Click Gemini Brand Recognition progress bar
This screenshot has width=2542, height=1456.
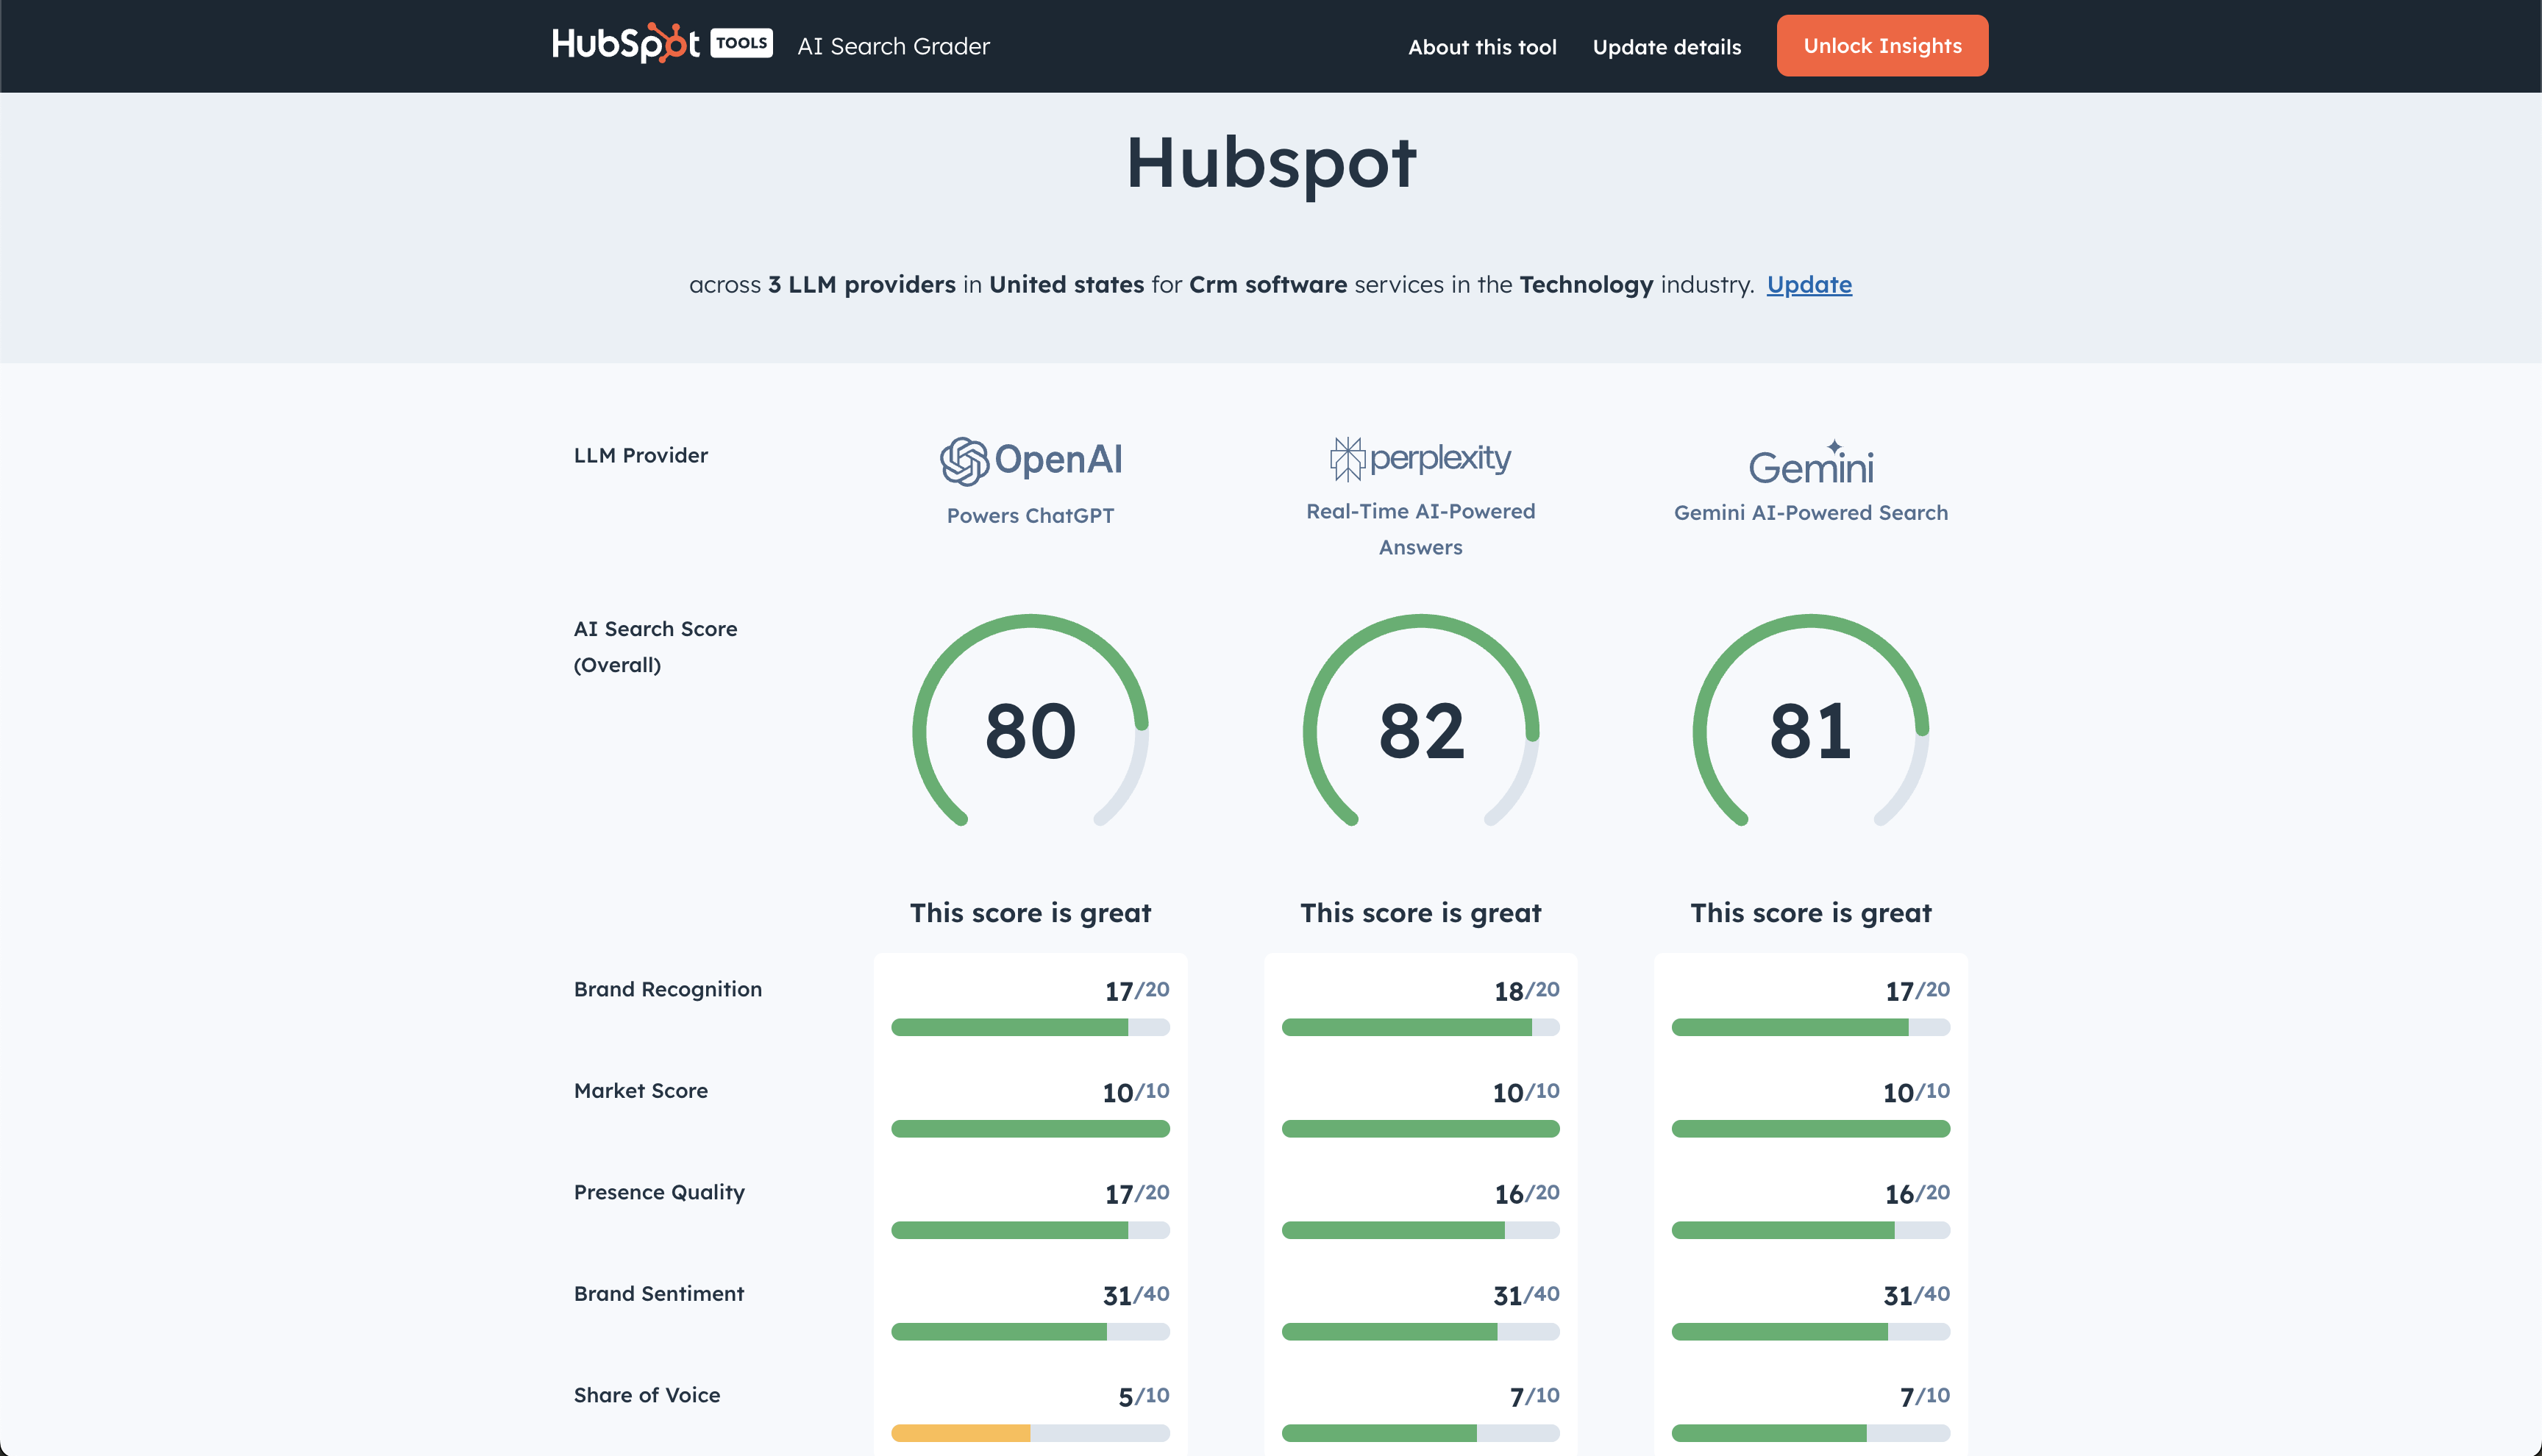tap(1811, 1027)
